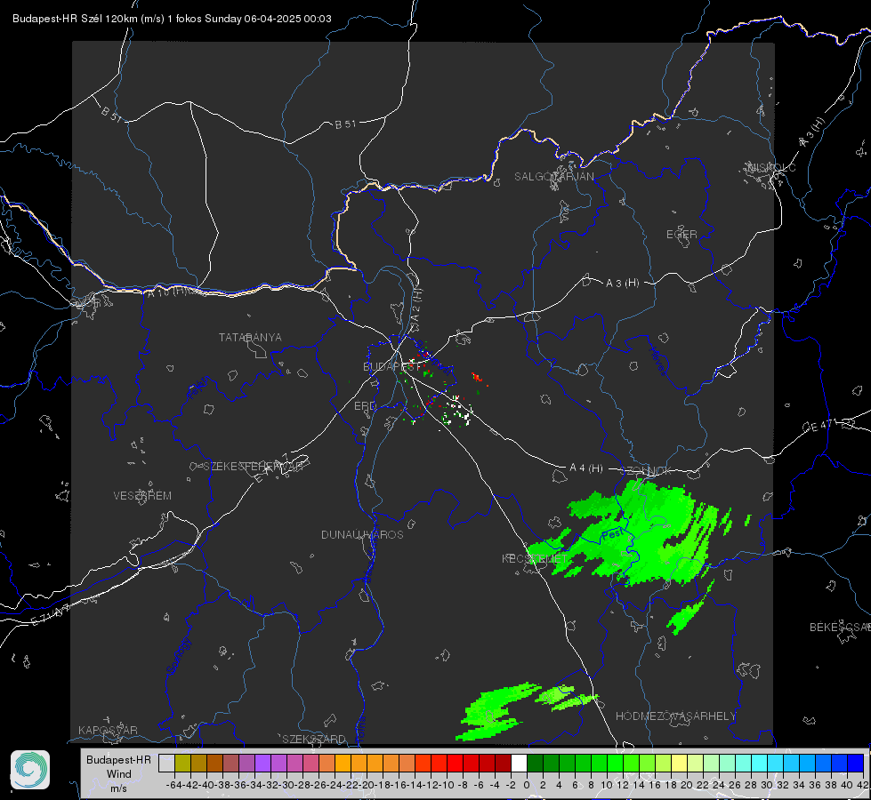Click the SZÉKESFEHÉRVÁR label on the map
Viewport: 871px width, 800px height.
(x=254, y=467)
